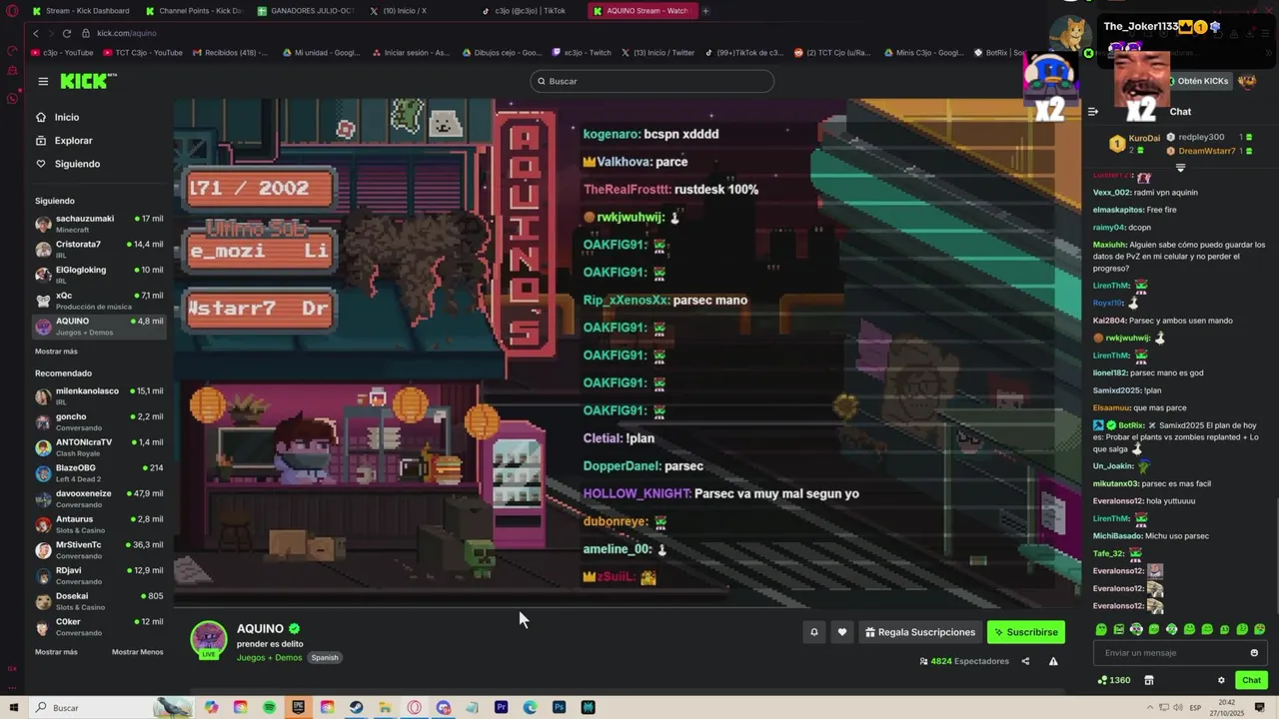The image size is (1279, 719).
Task: Open Photoshop from taskbar
Action: click(x=559, y=707)
